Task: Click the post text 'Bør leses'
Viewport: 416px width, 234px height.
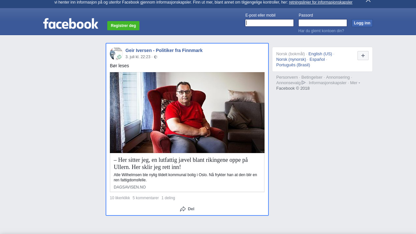Action: (x=119, y=66)
